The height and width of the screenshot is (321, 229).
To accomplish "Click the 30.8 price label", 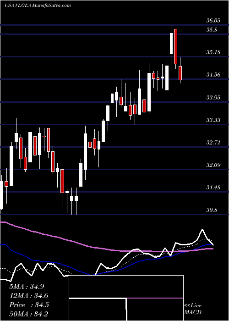I will coord(212,210).
